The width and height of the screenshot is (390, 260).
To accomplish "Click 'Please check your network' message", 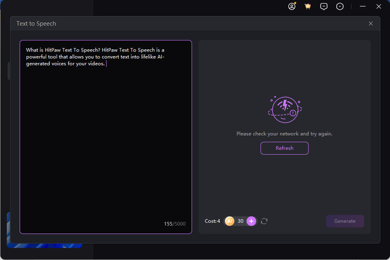I will pos(284,134).
